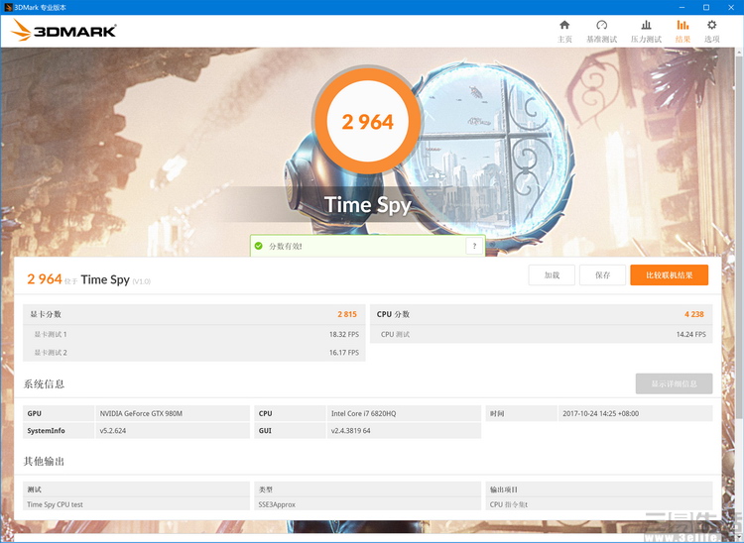Screen dimensions: 744x543
Task: Click the 14.24 FPS CPU result
Action: point(690,335)
